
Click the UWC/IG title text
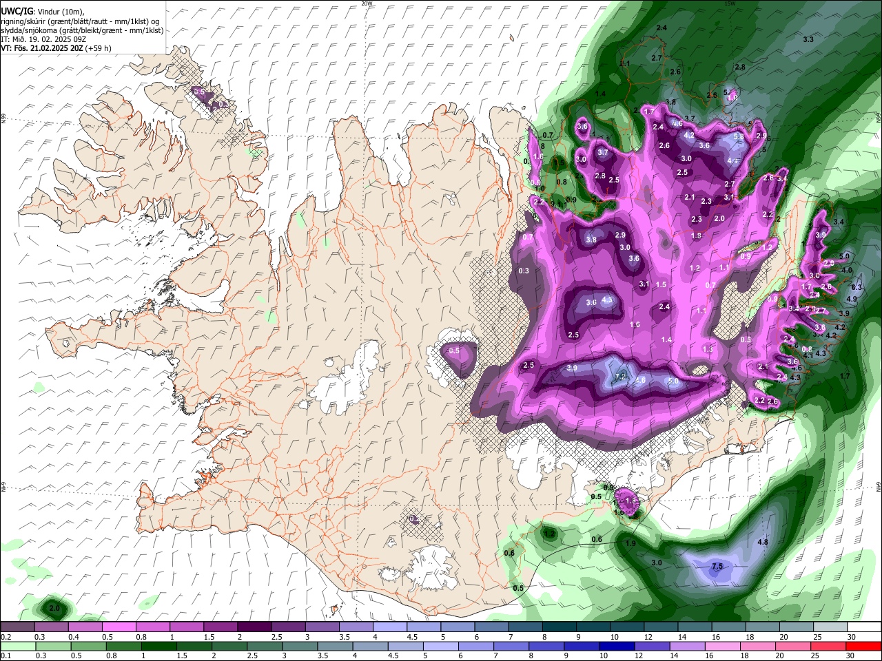(x=17, y=12)
